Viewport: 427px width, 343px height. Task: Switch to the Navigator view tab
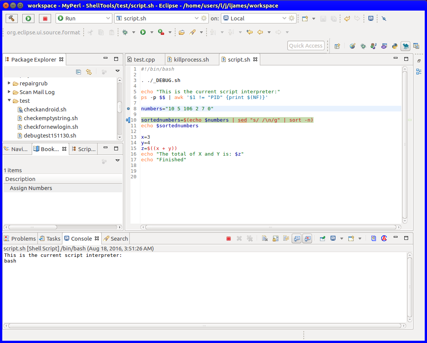(x=17, y=149)
